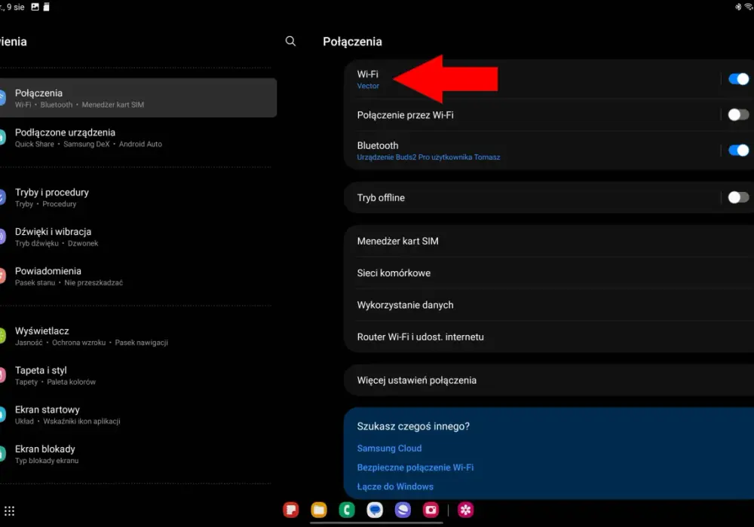Tap the navigation gesture handle bar
The image size is (754, 527).
(376, 522)
